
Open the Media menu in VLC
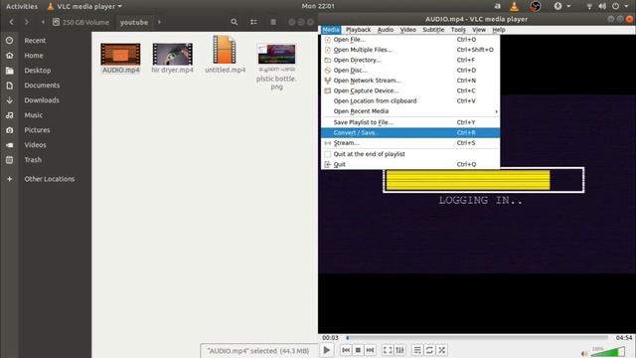(x=331, y=30)
